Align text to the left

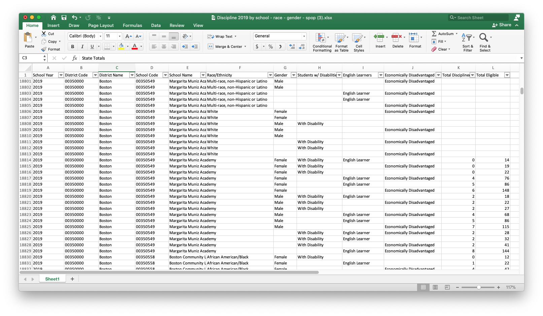tap(154, 46)
